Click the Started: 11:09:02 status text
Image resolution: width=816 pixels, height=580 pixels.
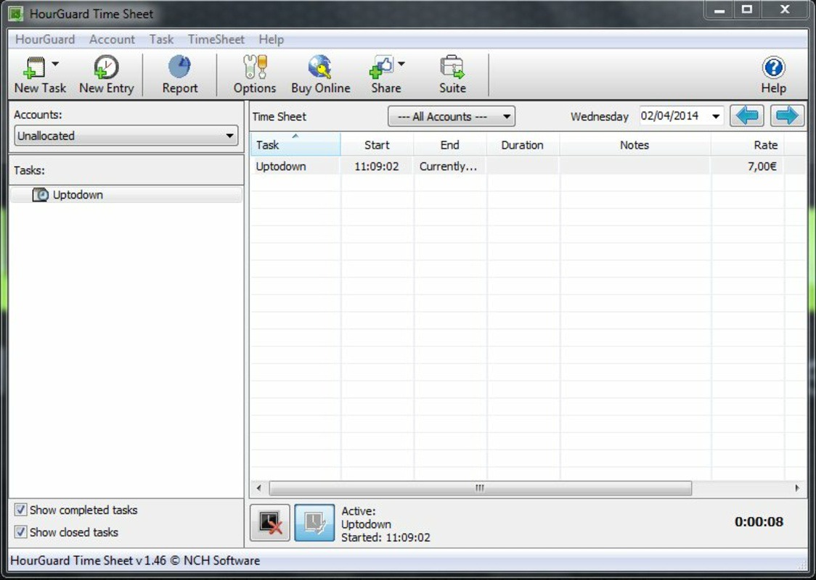click(x=385, y=537)
